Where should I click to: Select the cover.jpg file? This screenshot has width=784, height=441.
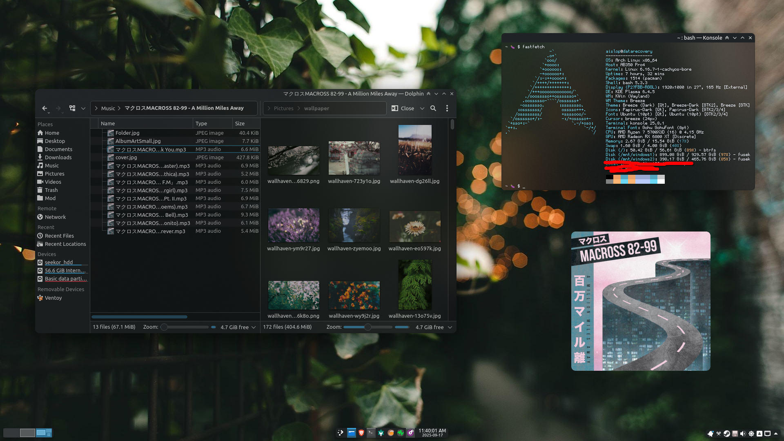[126, 157]
